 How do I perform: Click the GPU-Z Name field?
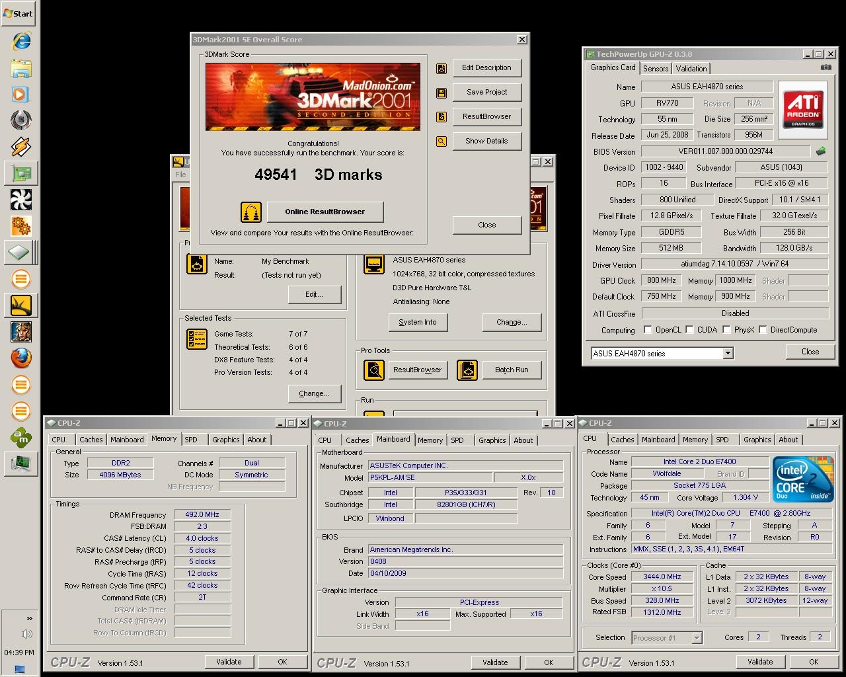click(707, 87)
